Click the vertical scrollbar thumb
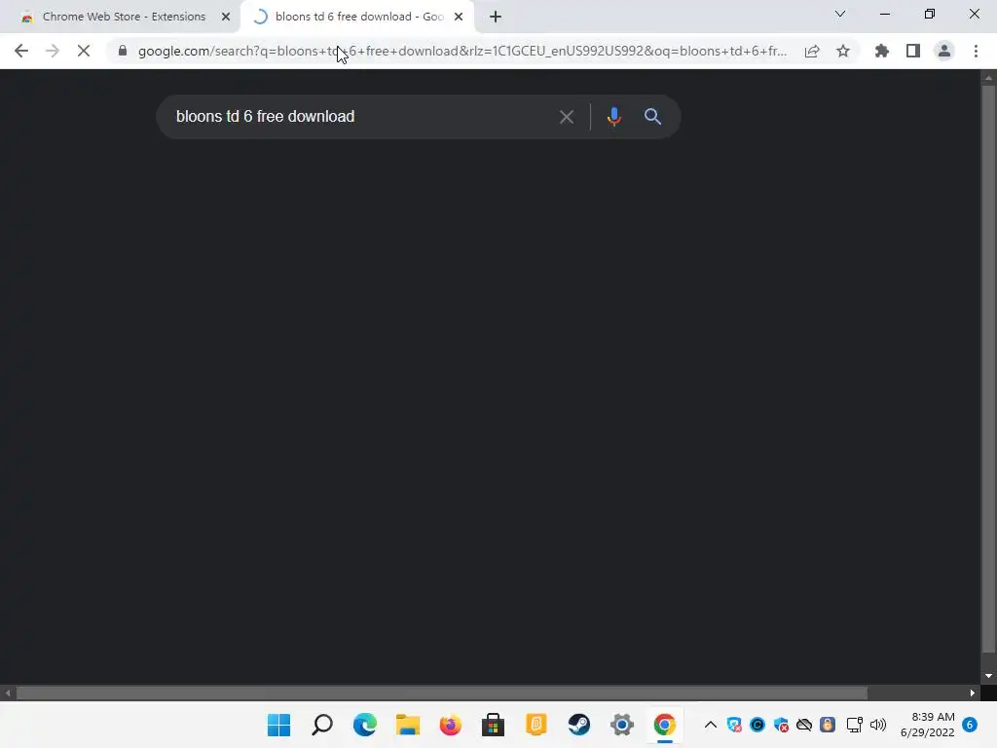 point(987,369)
